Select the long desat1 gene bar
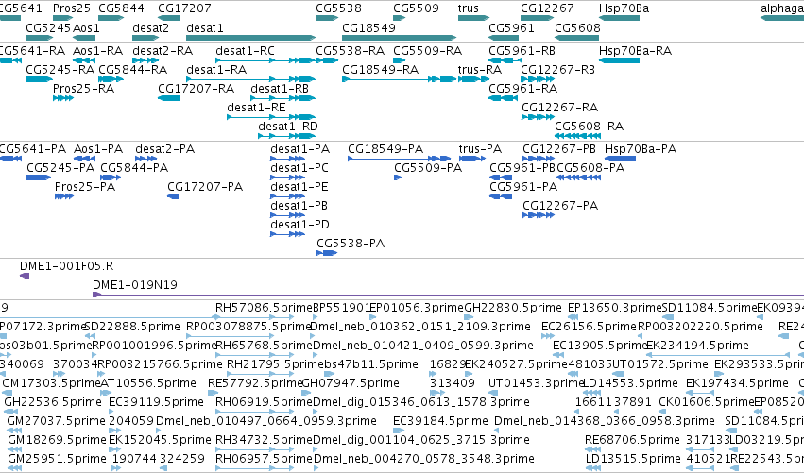 pyautogui.click(x=250, y=38)
